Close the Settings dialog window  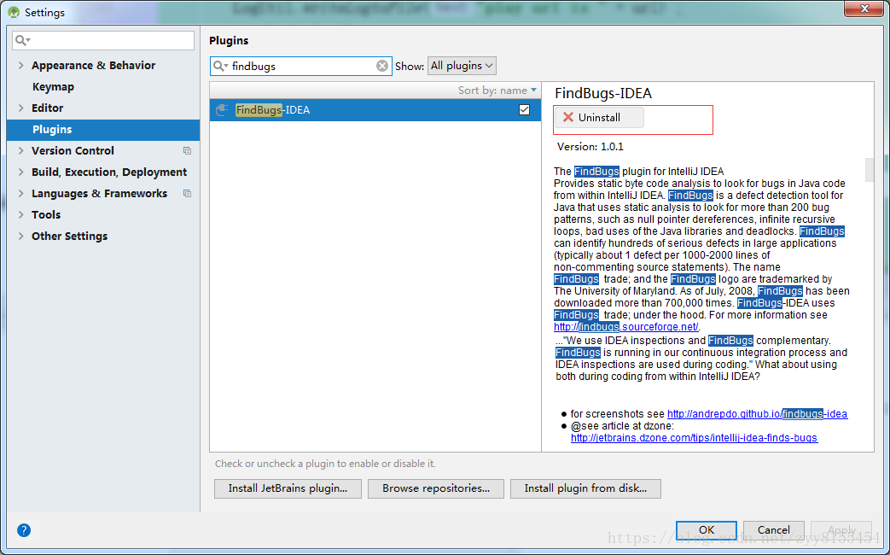tap(864, 9)
